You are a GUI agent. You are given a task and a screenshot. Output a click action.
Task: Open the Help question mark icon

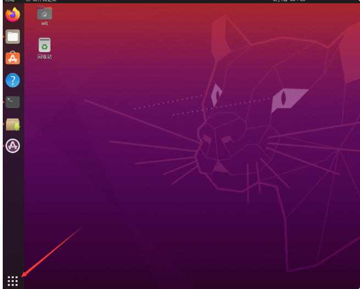[x=13, y=80]
